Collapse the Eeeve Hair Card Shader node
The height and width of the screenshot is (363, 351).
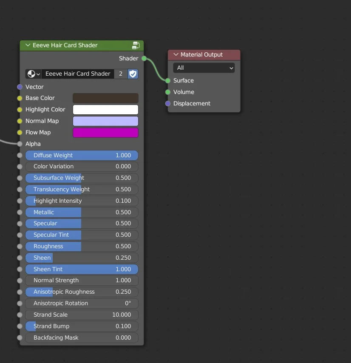click(27, 45)
